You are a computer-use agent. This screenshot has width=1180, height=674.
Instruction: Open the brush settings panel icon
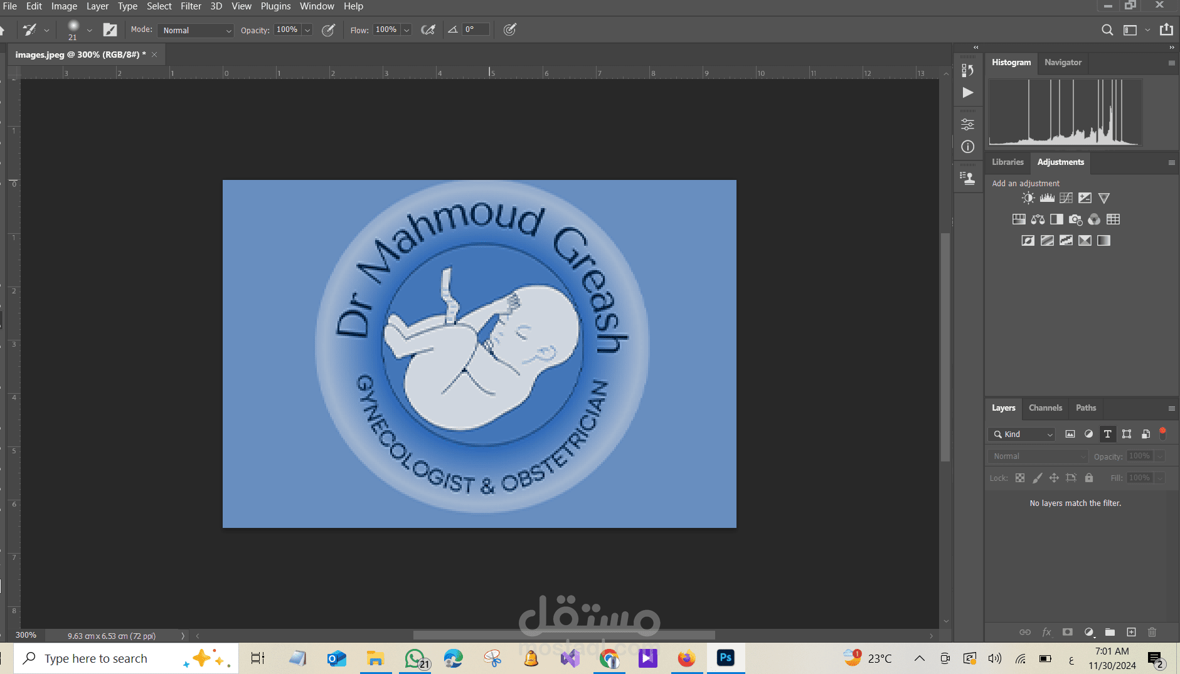110,30
